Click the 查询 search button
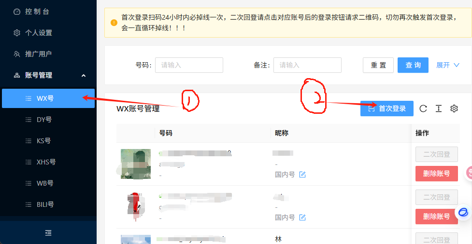The image size is (472, 244). pos(413,65)
